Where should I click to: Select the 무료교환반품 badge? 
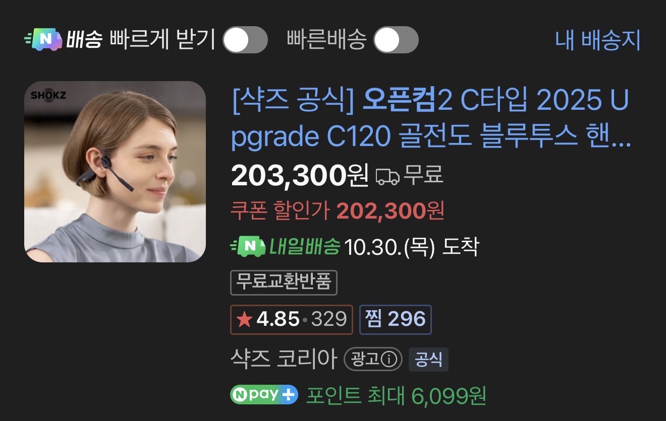point(284,283)
